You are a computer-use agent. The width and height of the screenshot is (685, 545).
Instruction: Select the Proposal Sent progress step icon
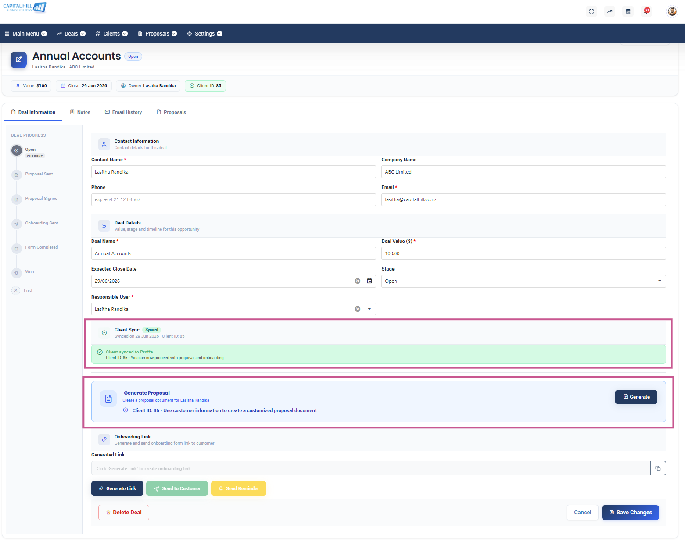click(x=16, y=175)
